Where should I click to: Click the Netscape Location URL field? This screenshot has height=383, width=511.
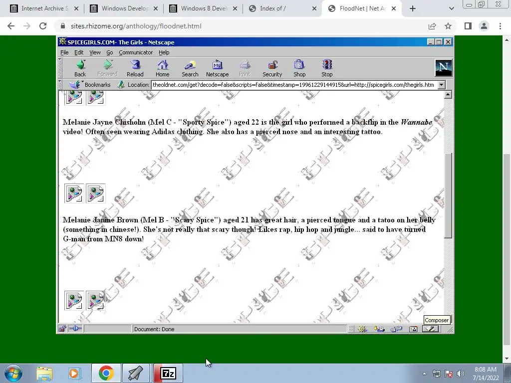(x=294, y=85)
